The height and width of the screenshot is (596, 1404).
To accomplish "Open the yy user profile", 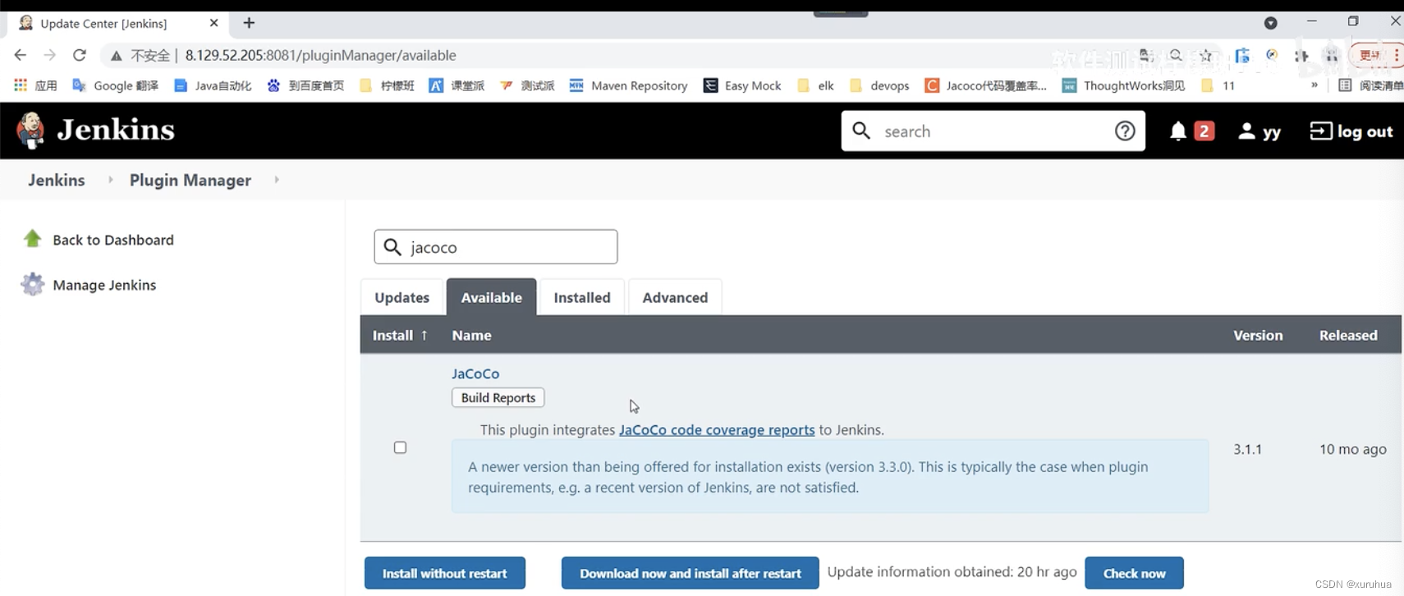I will pyautogui.click(x=1259, y=131).
